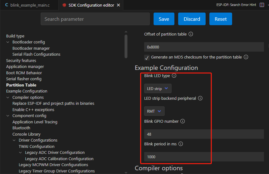This screenshot has width=269, height=174.
Task: Toggle Generate an MD5 checksum checkbox
Action: [147, 58]
